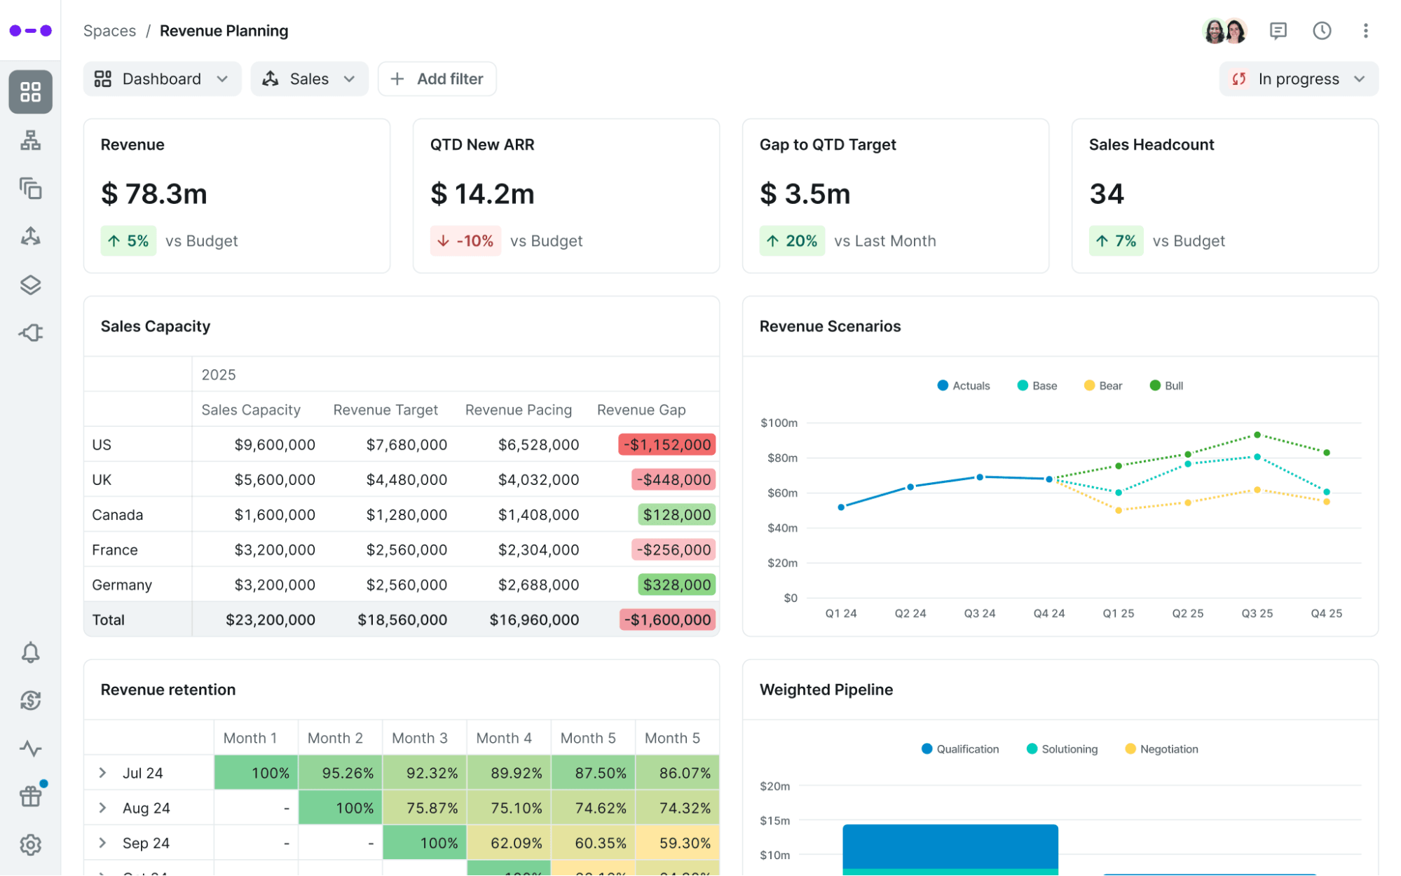The image size is (1401, 876).
Task: Open the comments icon in the top bar
Action: (1278, 31)
